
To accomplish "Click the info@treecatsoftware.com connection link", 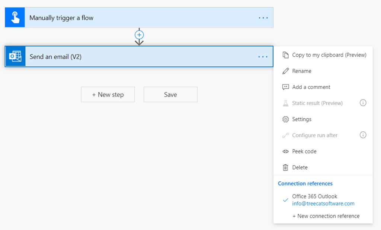I will 323,204.
